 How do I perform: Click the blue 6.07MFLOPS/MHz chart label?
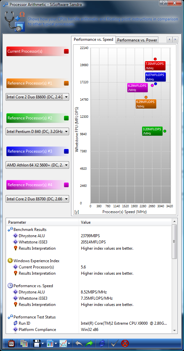coord(155,77)
